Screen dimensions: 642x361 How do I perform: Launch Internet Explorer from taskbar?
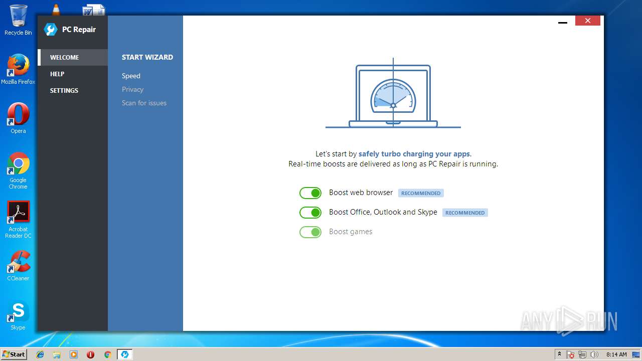[40, 354]
